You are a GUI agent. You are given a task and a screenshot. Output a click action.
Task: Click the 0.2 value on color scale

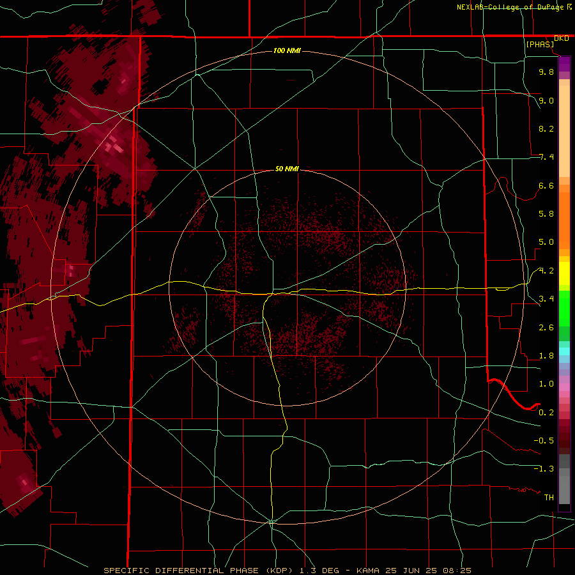point(546,413)
